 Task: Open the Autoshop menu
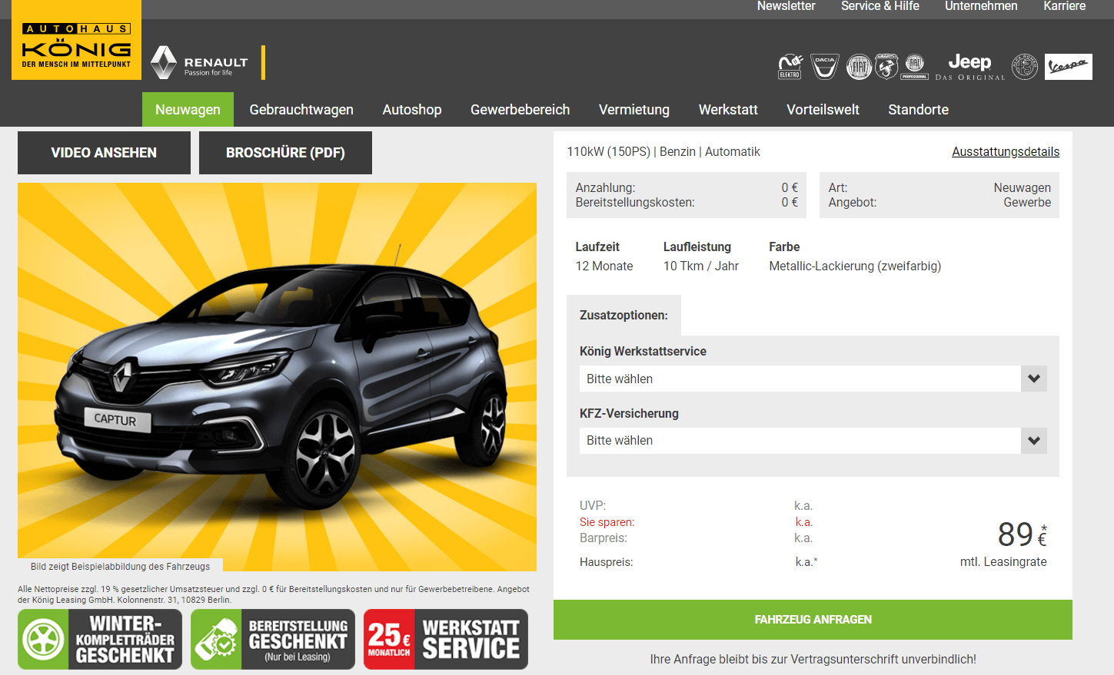coord(412,110)
